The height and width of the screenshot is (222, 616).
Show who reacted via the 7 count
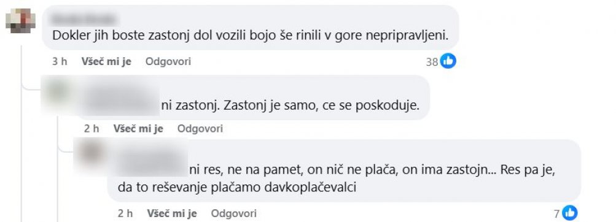[556, 214]
